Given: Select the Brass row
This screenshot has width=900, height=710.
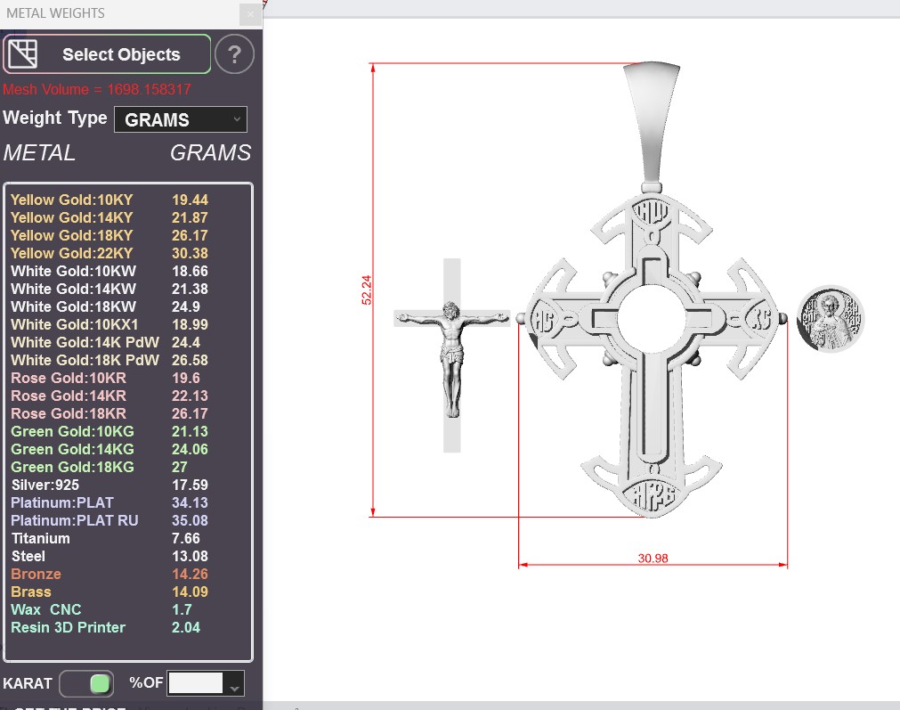Looking at the screenshot, I should [109, 592].
